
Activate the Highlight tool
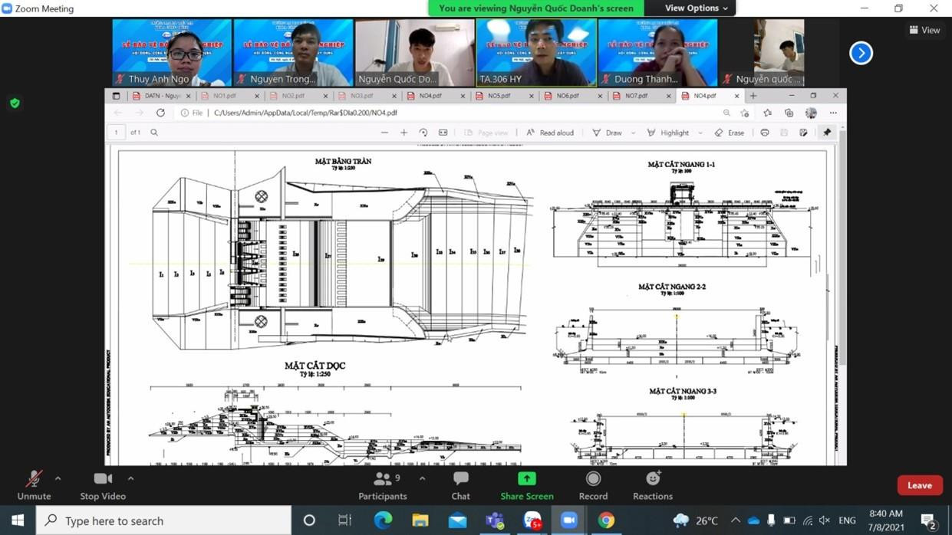[672, 133]
